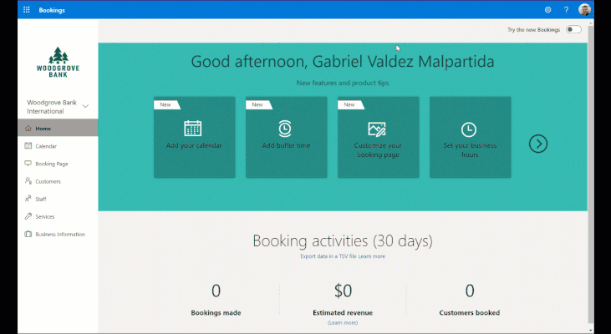Show next product tips with arrow

(538, 144)
